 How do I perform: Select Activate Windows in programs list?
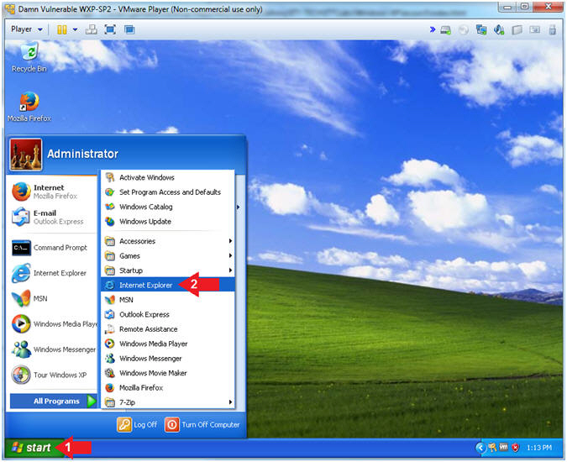168,177
